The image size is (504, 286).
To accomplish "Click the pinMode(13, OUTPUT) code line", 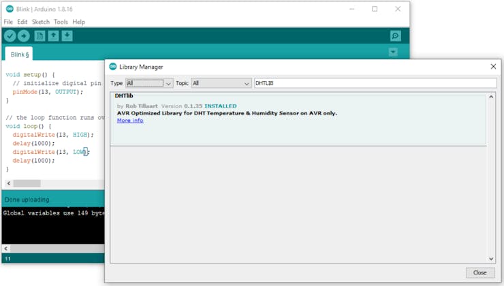I will (48, 92).
